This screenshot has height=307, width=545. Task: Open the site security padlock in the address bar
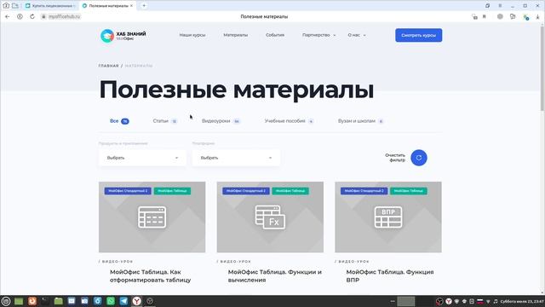click(43, 16)
